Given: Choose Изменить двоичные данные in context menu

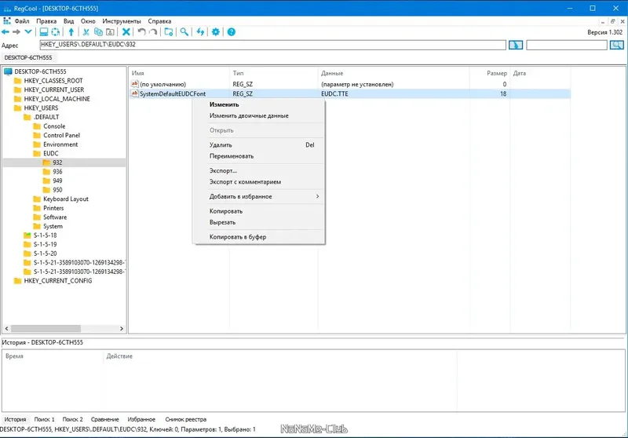Looking at the screenshot, I should point(259,115).
